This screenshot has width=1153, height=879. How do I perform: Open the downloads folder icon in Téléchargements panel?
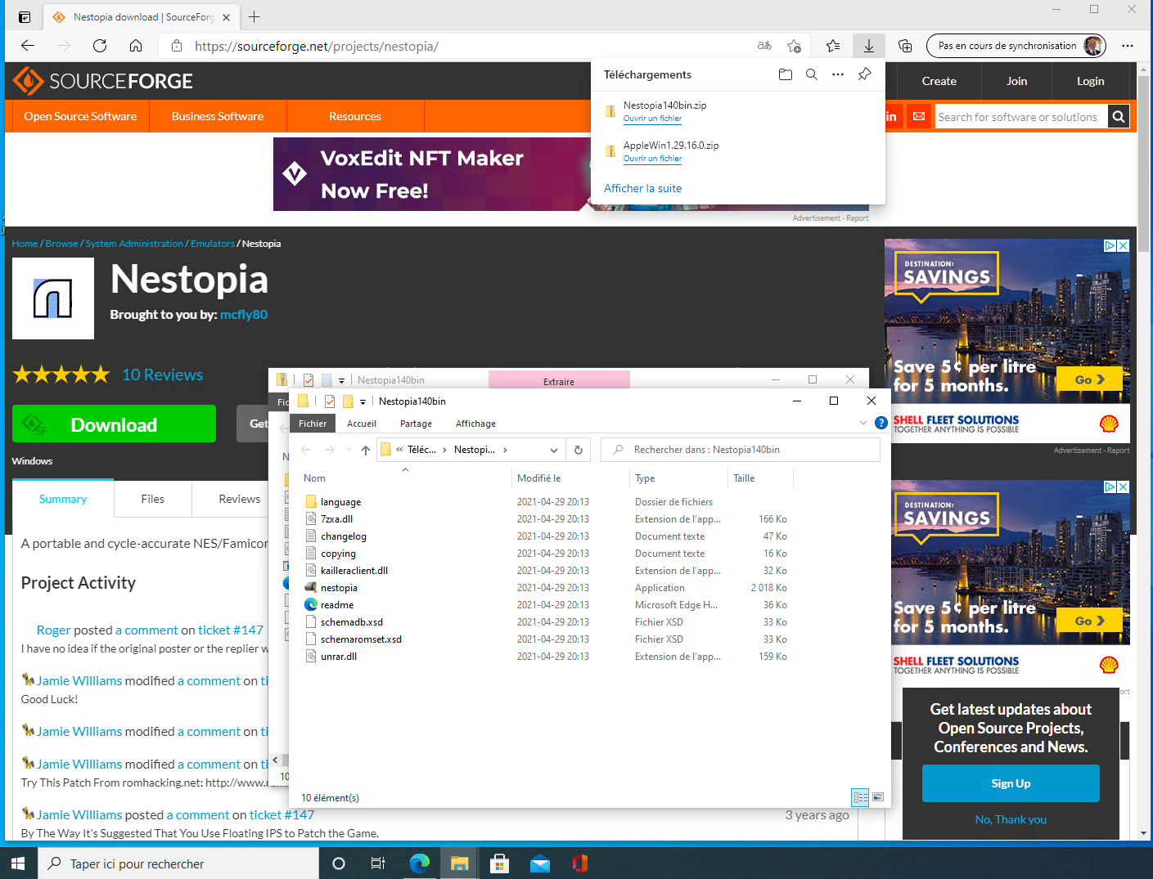coord(786,74)
